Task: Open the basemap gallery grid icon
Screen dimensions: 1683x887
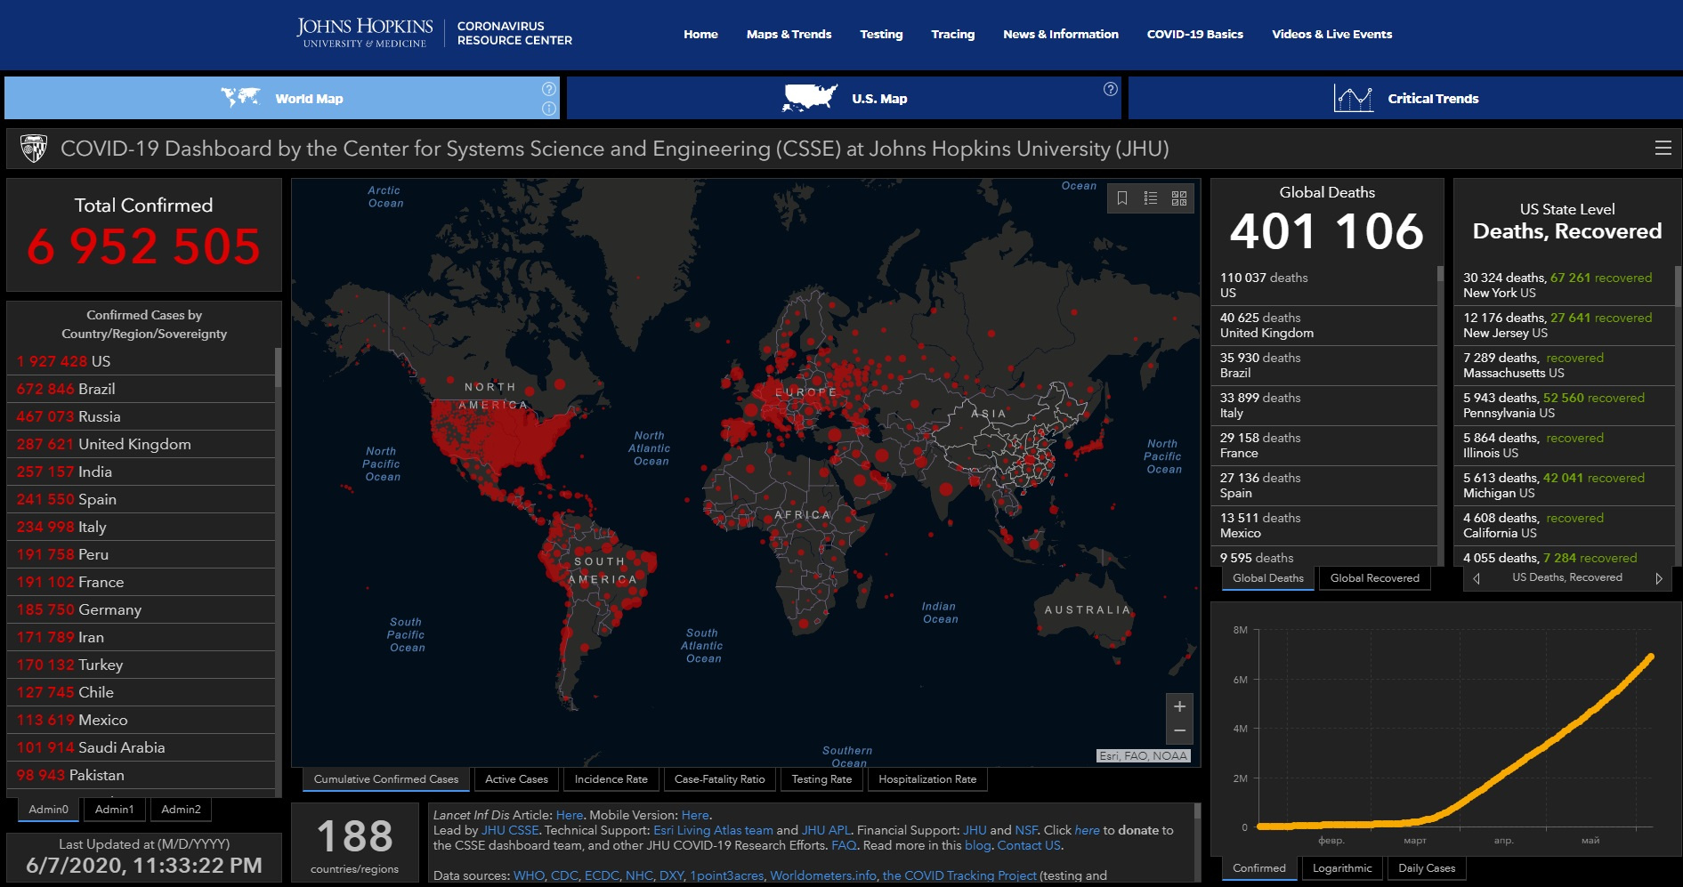Action: coord(1179,198)
